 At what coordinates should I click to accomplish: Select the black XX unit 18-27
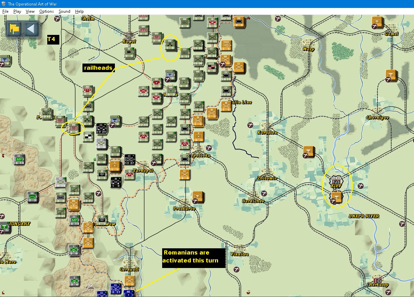[129, 159]
